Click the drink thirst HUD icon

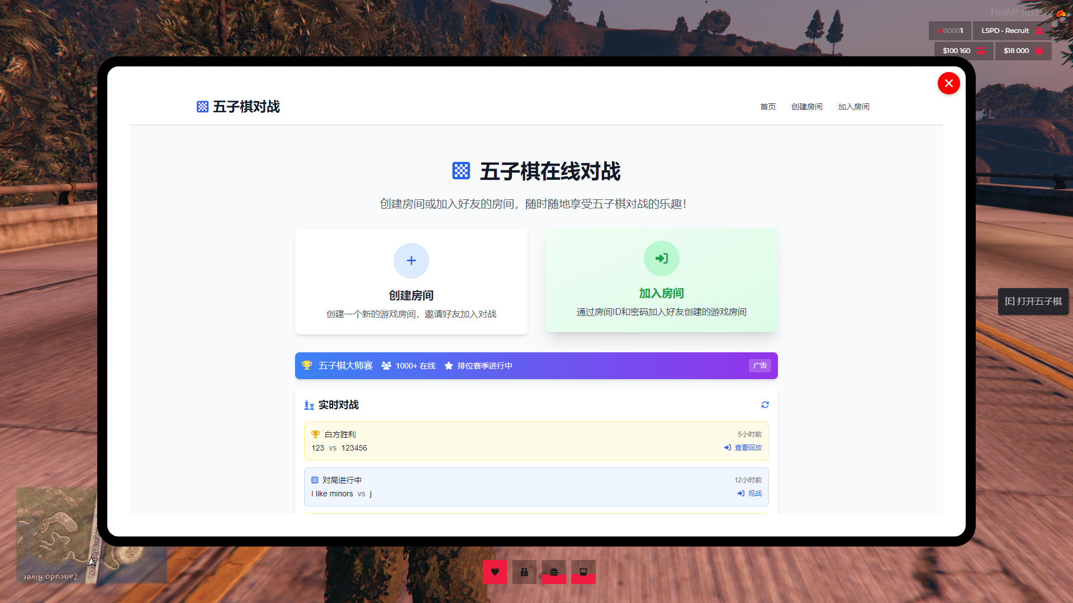coord(583,572)
